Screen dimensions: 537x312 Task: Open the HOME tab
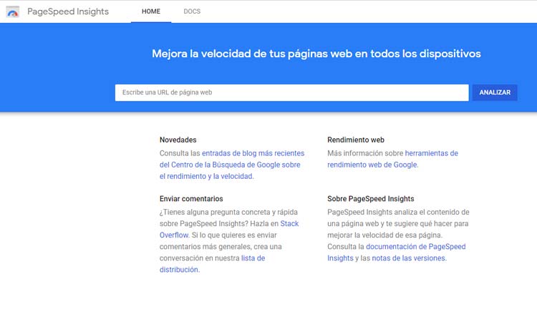tap(151, 11)
